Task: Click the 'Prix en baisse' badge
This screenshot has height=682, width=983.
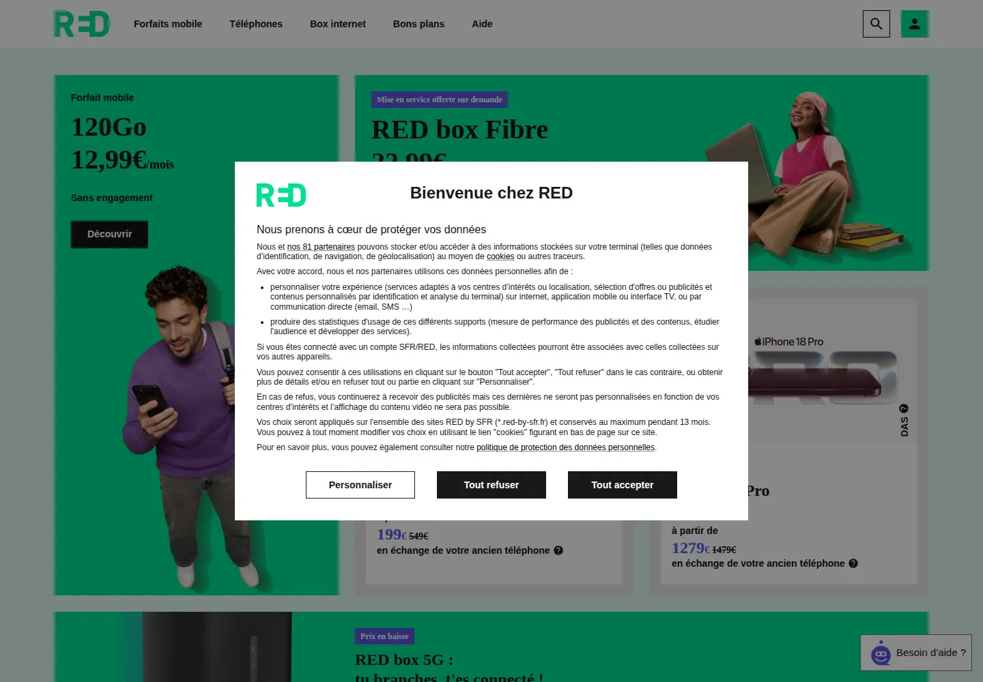Action: pyautogui.click(x=384, y=636)
